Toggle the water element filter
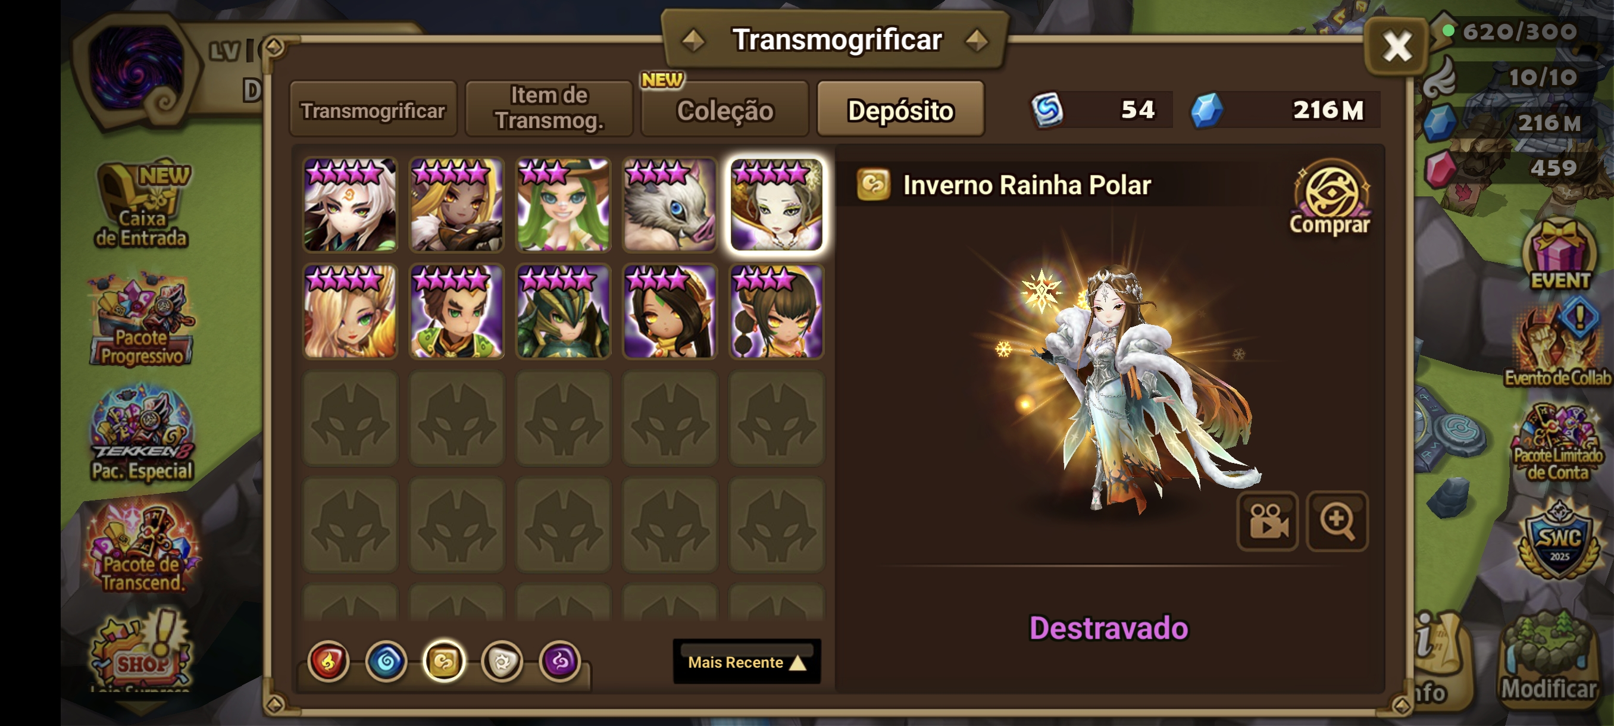The image size is (1614, 726). [387, 661]
